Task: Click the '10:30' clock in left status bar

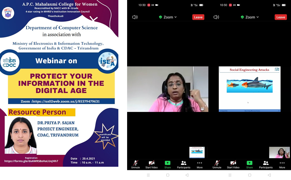Action: (142, 5)
